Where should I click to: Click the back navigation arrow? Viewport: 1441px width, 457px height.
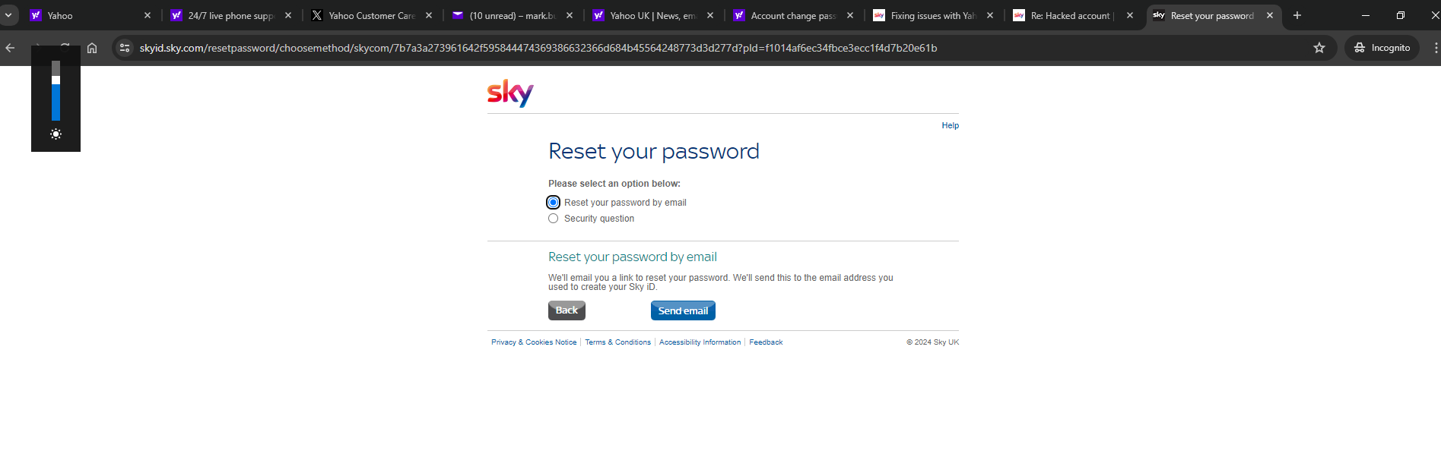click(10, 47)
